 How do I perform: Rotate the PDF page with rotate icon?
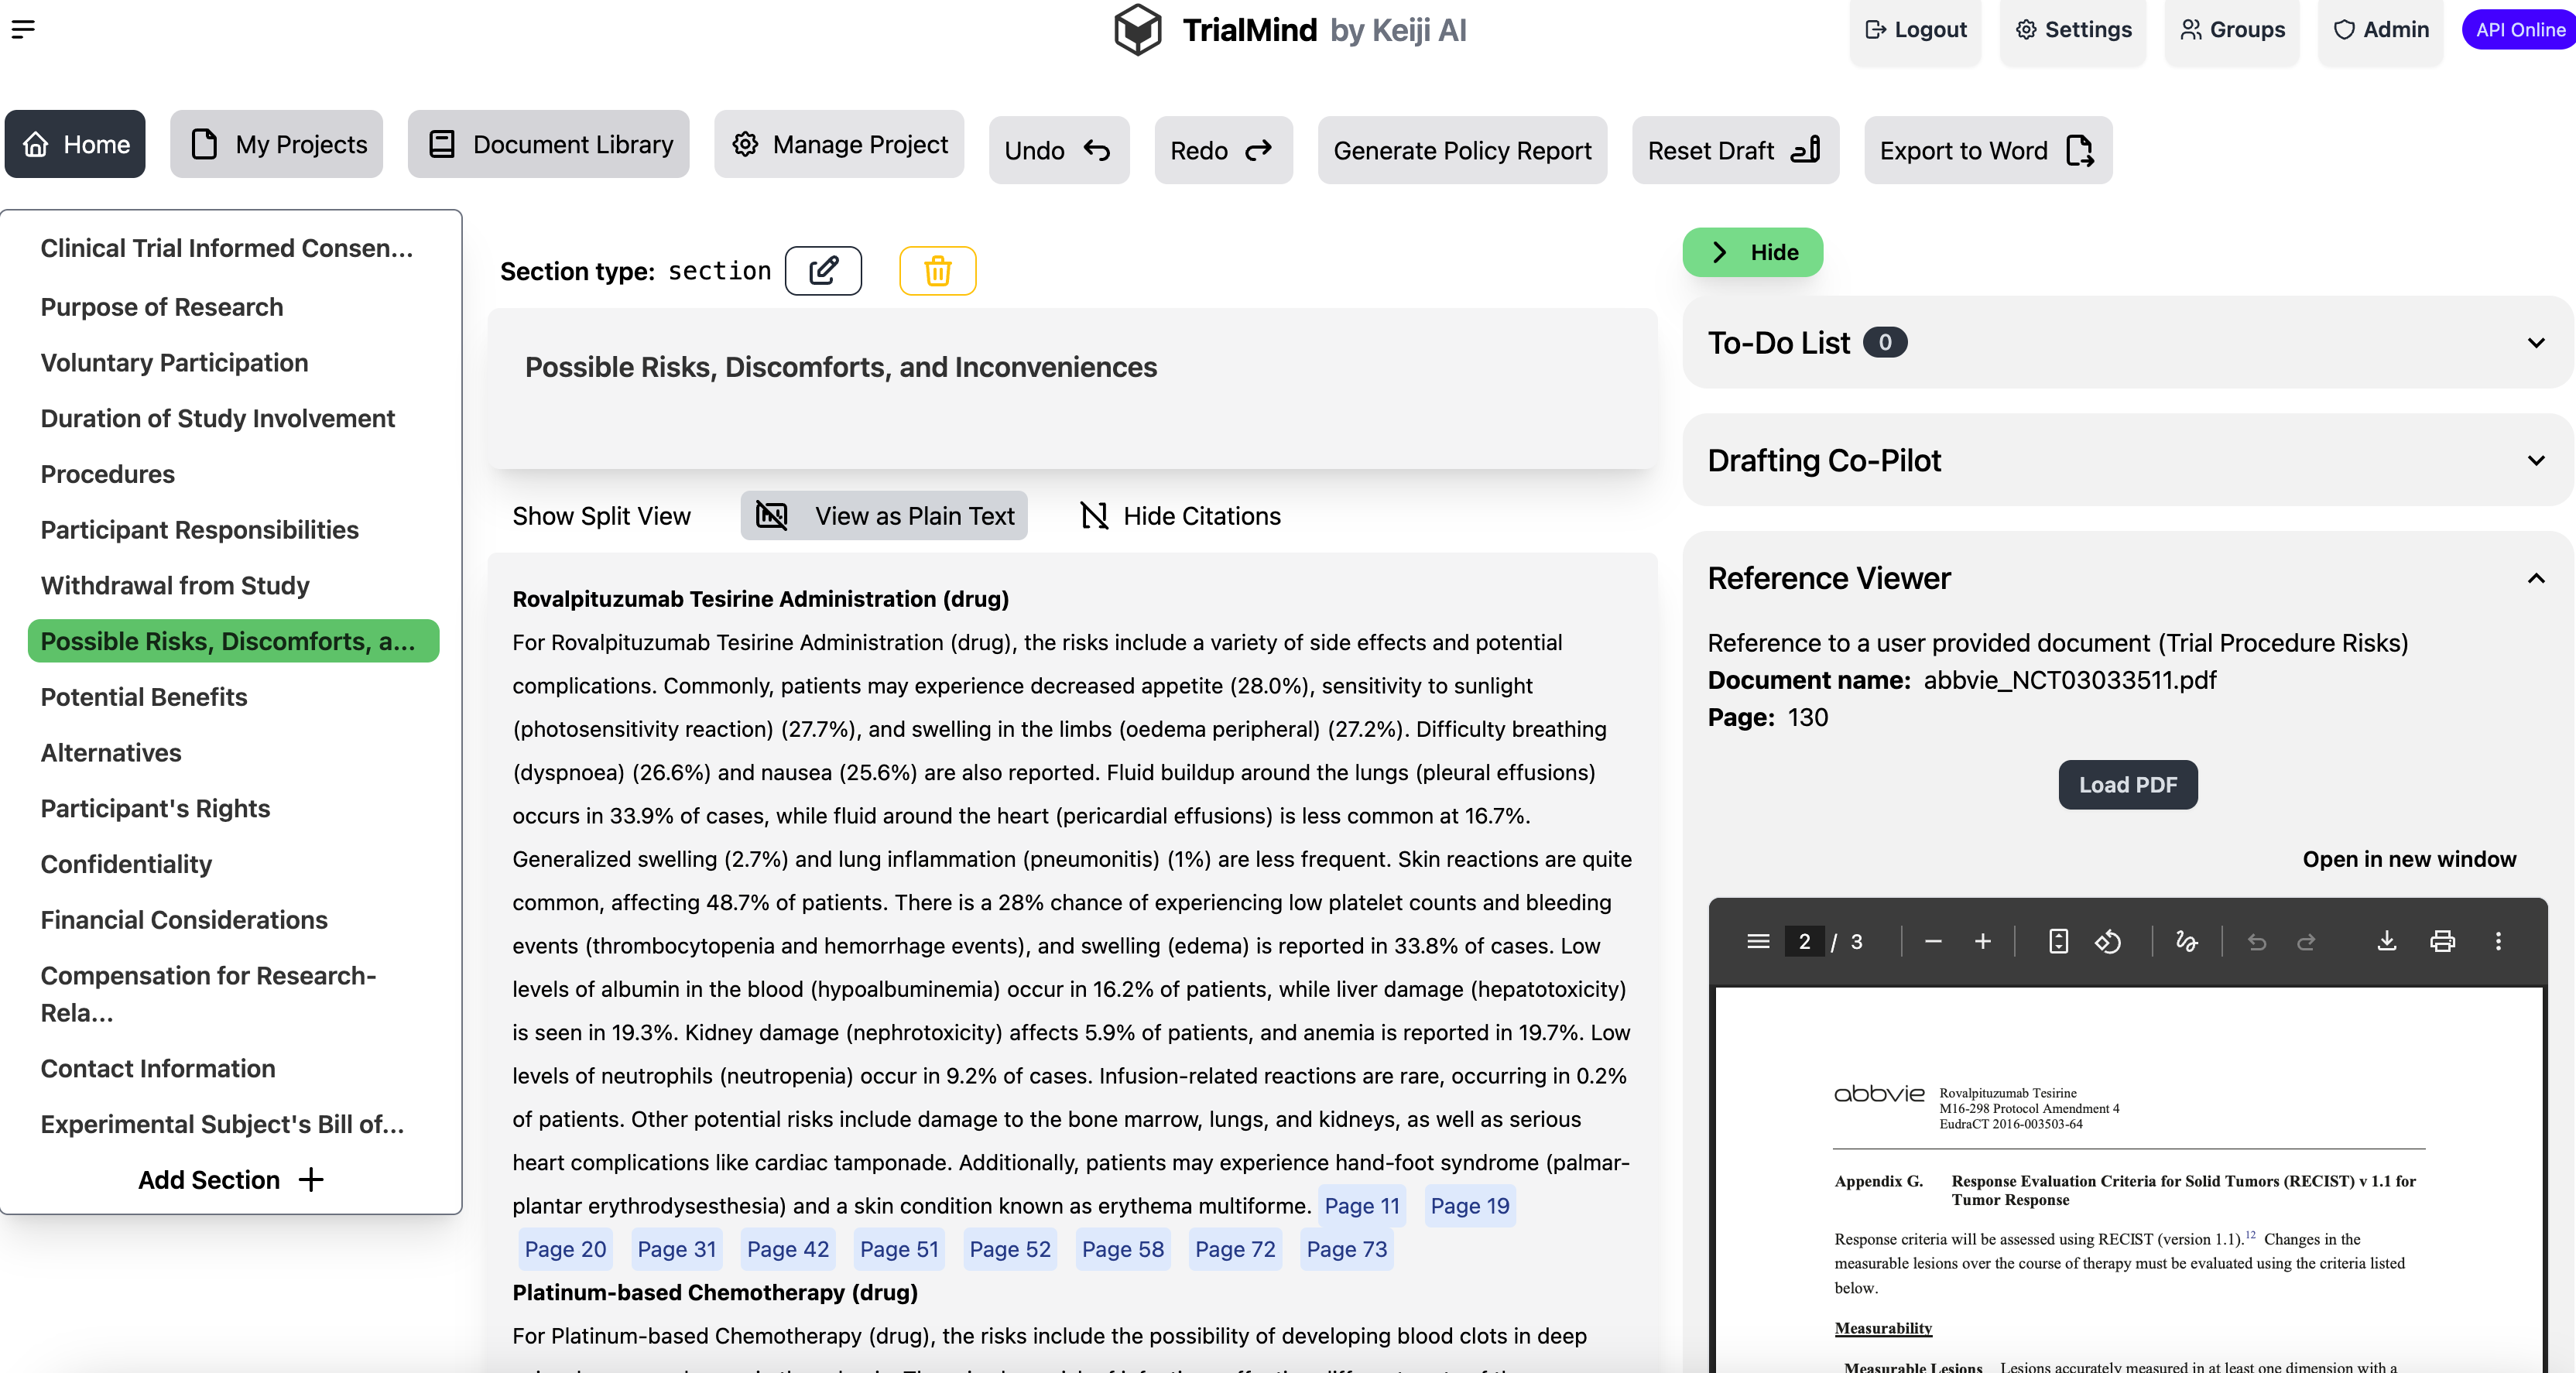2108,941
